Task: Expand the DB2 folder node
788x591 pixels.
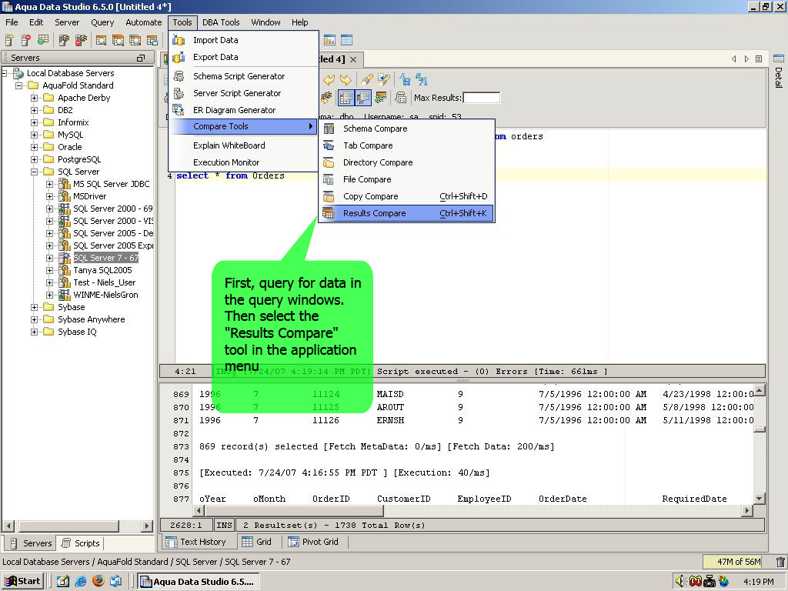Action: point(34,110)
